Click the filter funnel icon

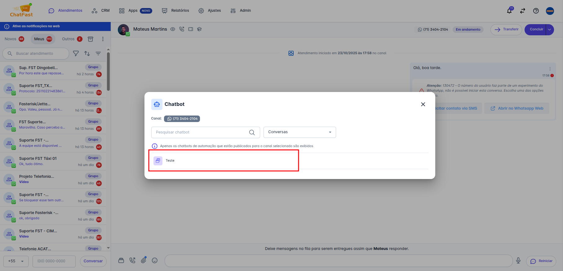76,54
